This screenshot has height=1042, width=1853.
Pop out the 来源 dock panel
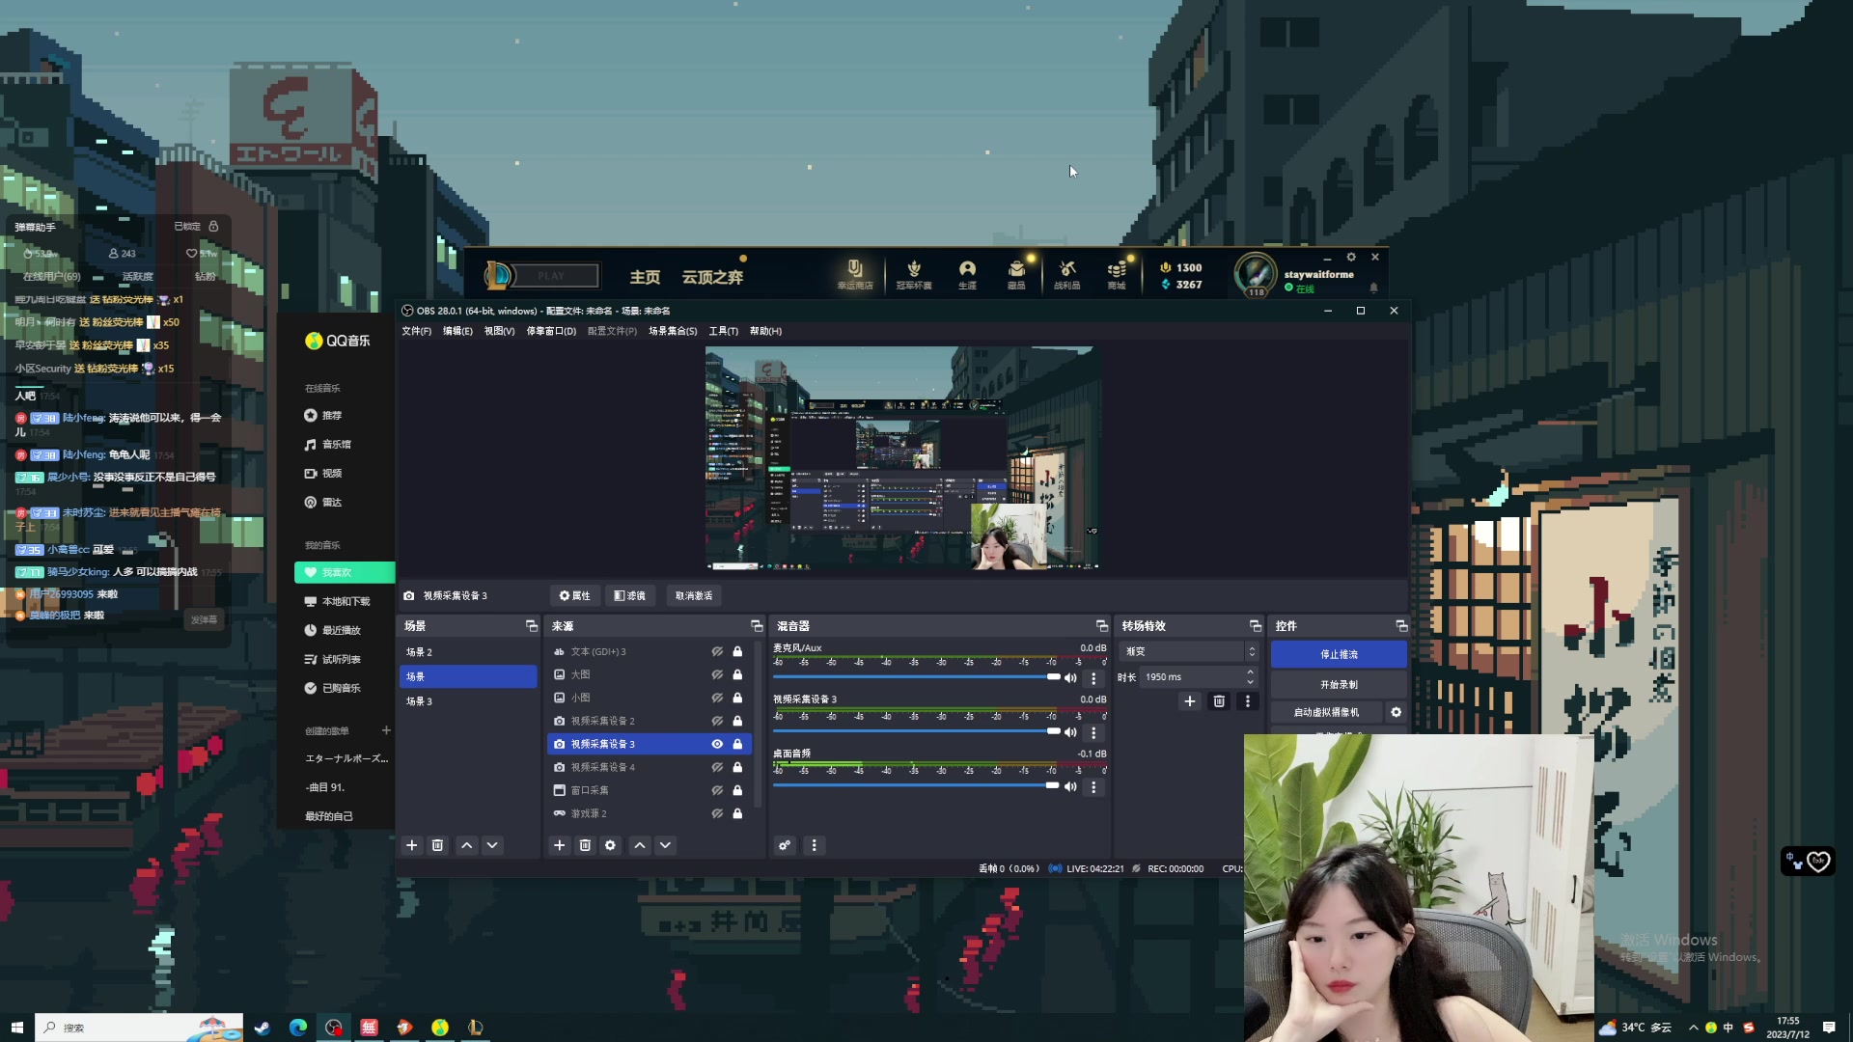(757, 626)
